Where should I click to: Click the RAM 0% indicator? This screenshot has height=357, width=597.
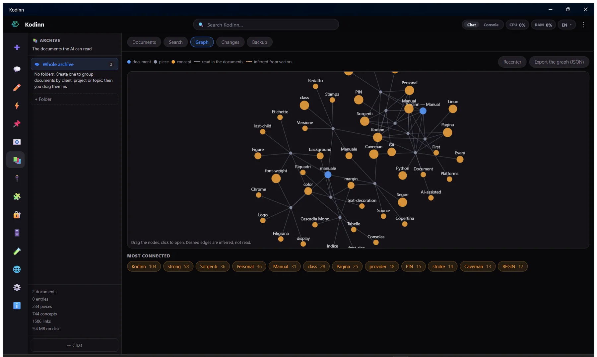coord(543,25)
